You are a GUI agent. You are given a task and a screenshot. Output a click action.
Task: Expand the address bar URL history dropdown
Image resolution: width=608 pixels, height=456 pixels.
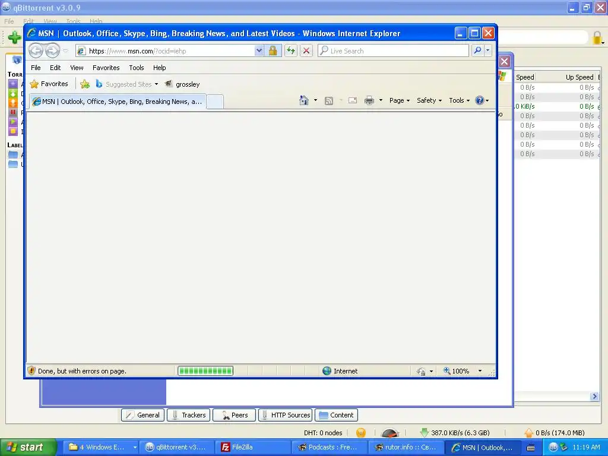click(259, 51)
